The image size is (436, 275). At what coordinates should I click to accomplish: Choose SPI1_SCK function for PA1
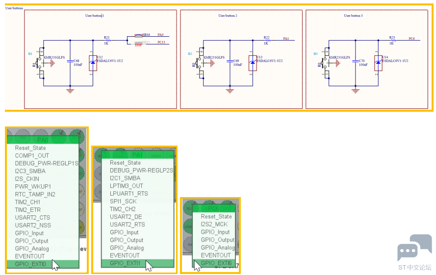123,201
